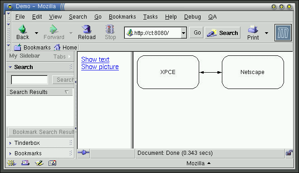Open Navigator component icon in bottom taskbar
The height and width of the screenshot is (173, 299).
coord(12,163)
